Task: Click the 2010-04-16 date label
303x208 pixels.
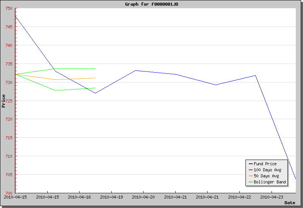Action: [x=79, y=197]
